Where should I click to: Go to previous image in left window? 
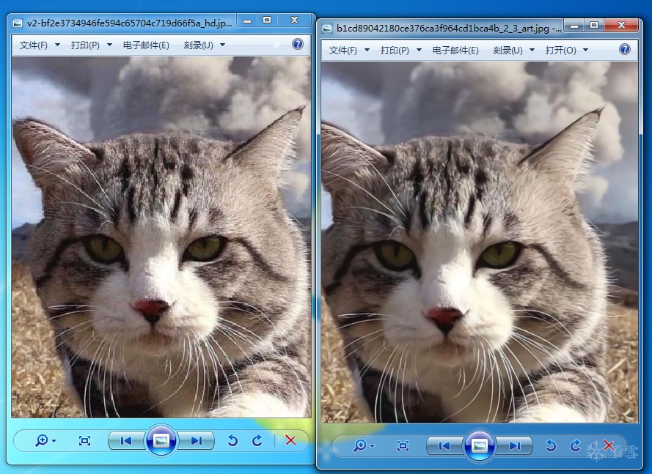coord(126,441)
